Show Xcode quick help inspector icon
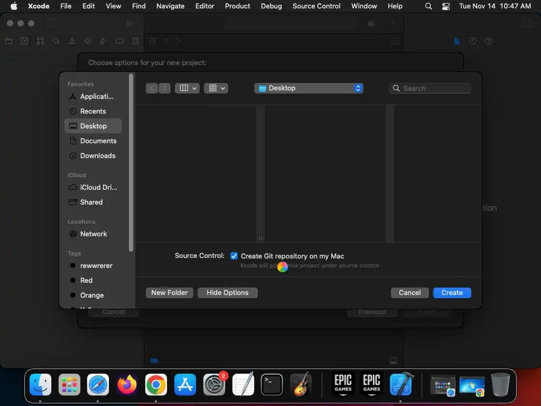Viewport: 541px width, 406px height. [x=488, y=41]
